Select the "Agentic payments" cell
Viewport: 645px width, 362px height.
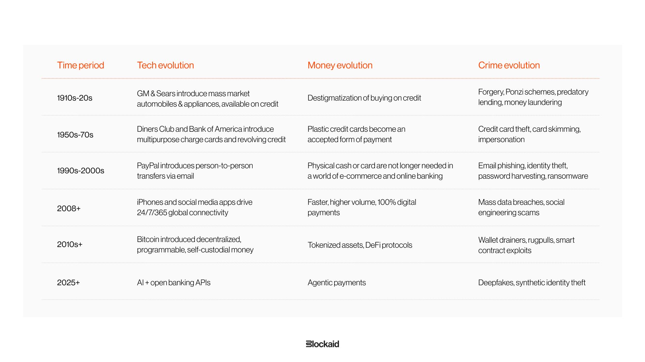337,283
